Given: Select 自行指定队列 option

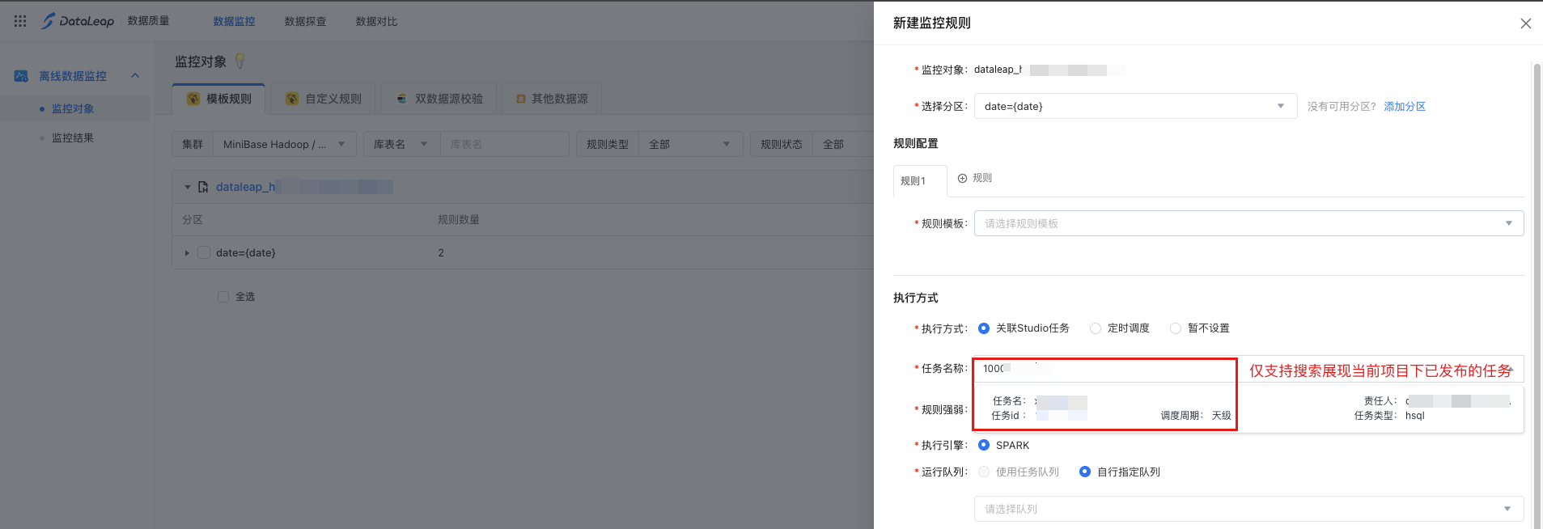Looking at the screenshot, I should [1085, 472].
